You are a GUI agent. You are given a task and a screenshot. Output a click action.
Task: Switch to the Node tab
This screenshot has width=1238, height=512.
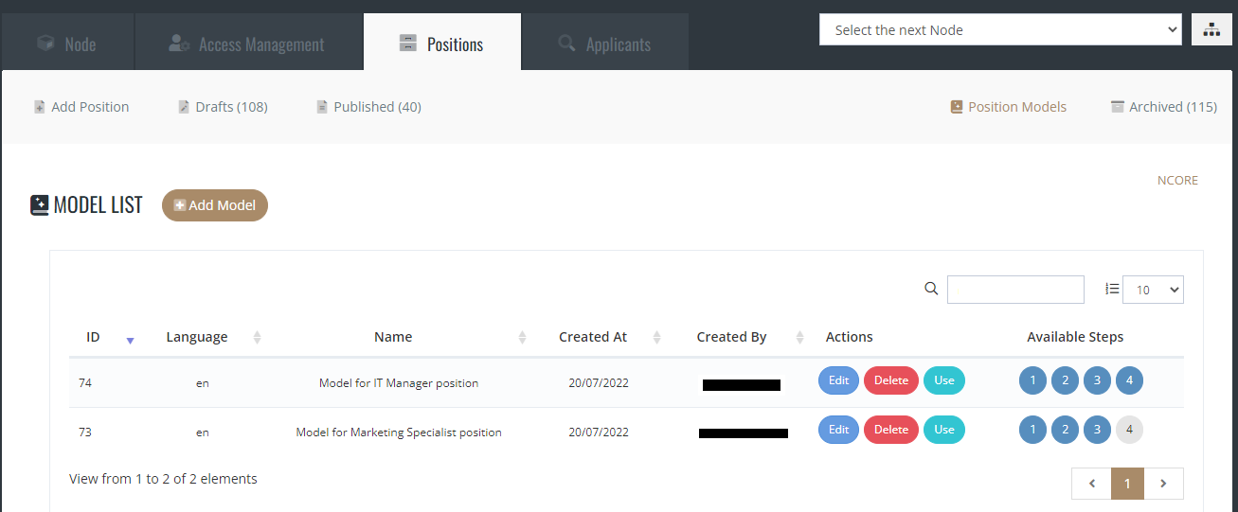[x=67, y=43]
